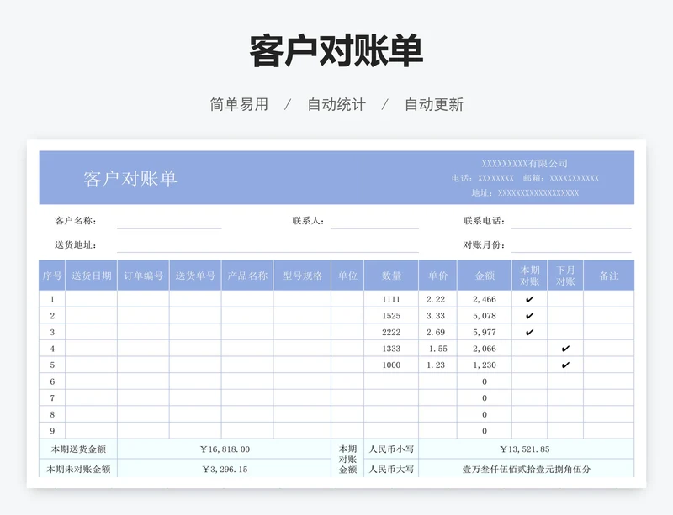
Task: Click the 对账月份 input line
Action: [x=571, y=245]
